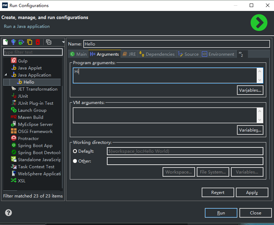
Task: Click Program arguments scroll up arrow
Action: point(260,71)
